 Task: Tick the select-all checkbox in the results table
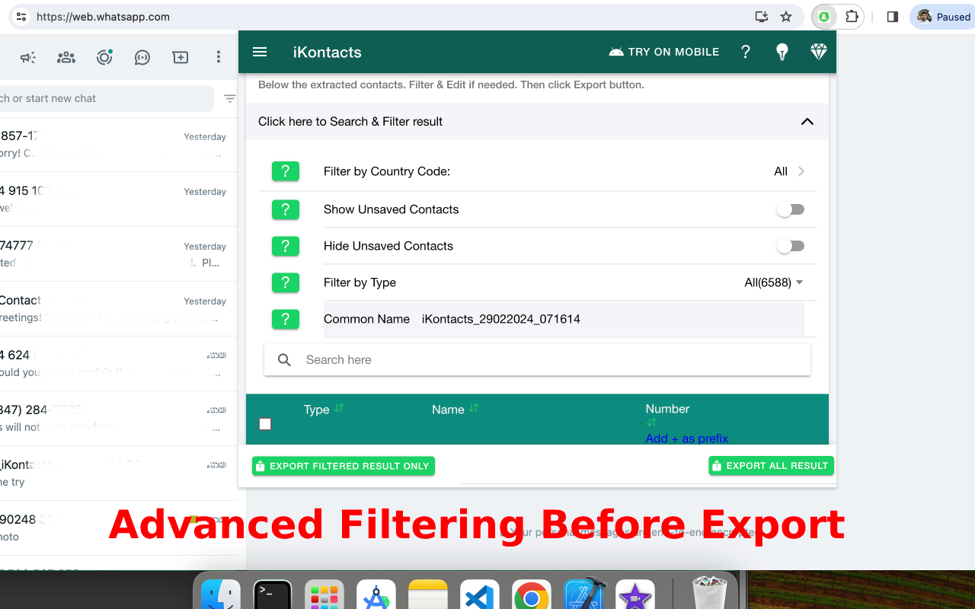pos(264,424)
